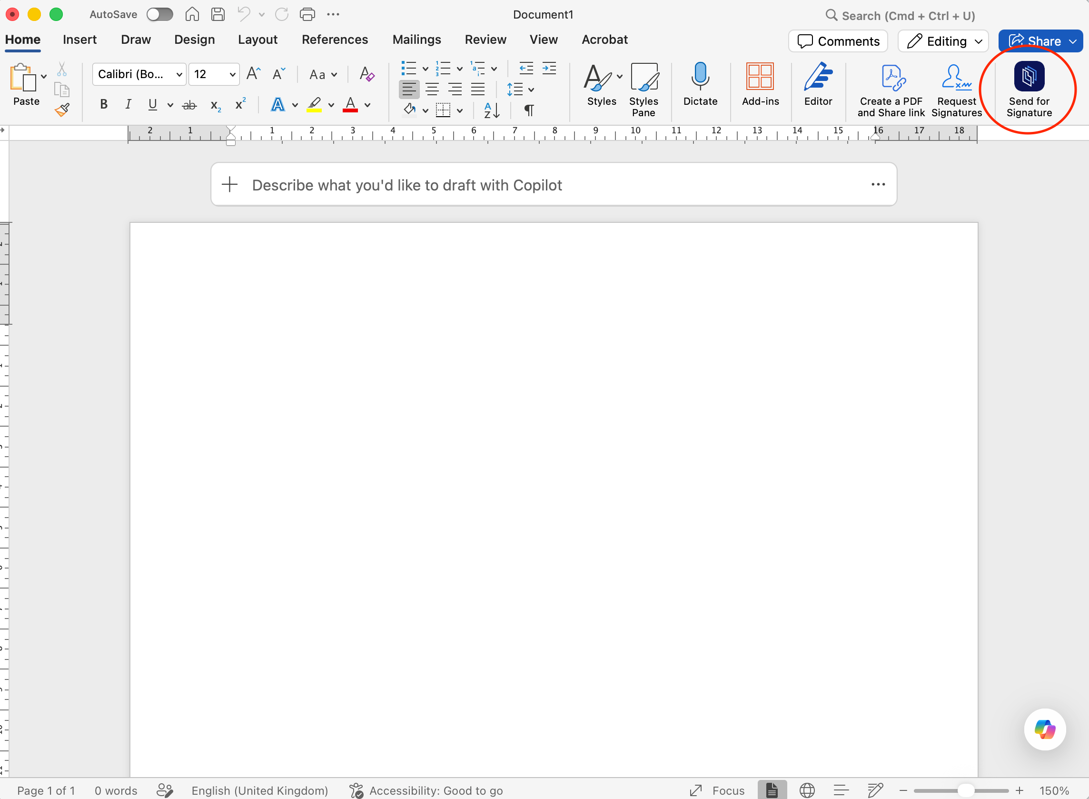The width and height of the screenshot is (1089, 799).
Task: Select the Format Painter brush
Action: coord(62,110)
